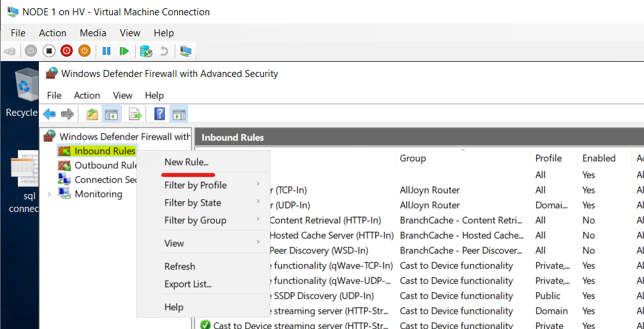Open the VM Connection View menu
644x329 pixels.
pyautogui.click(x=130, y=33)
